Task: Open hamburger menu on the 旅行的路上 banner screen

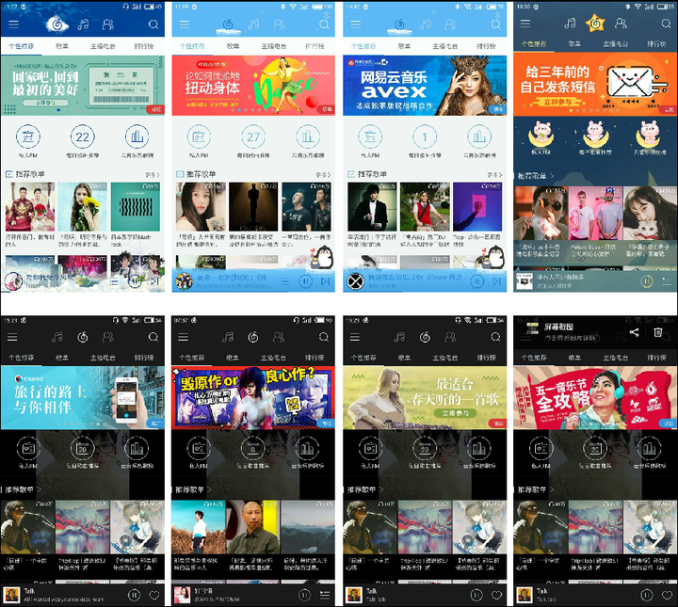Action: point(12,337)
